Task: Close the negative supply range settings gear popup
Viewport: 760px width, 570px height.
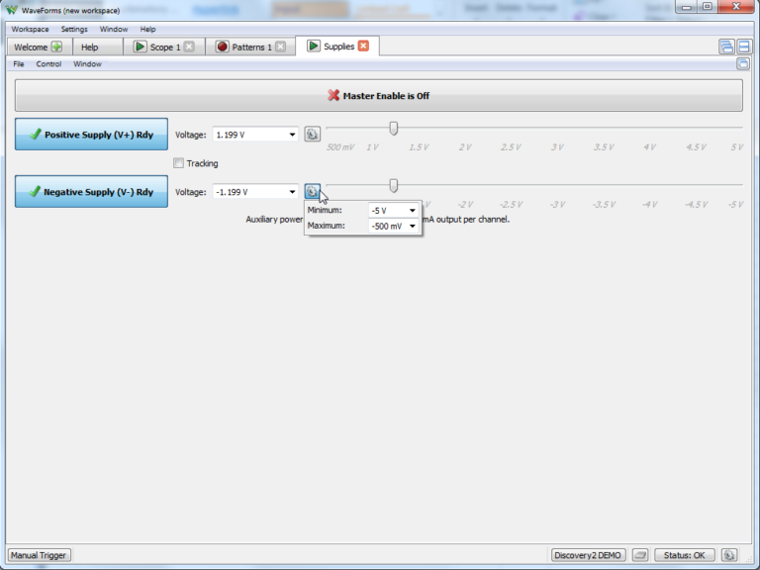Action: point(312,191)
